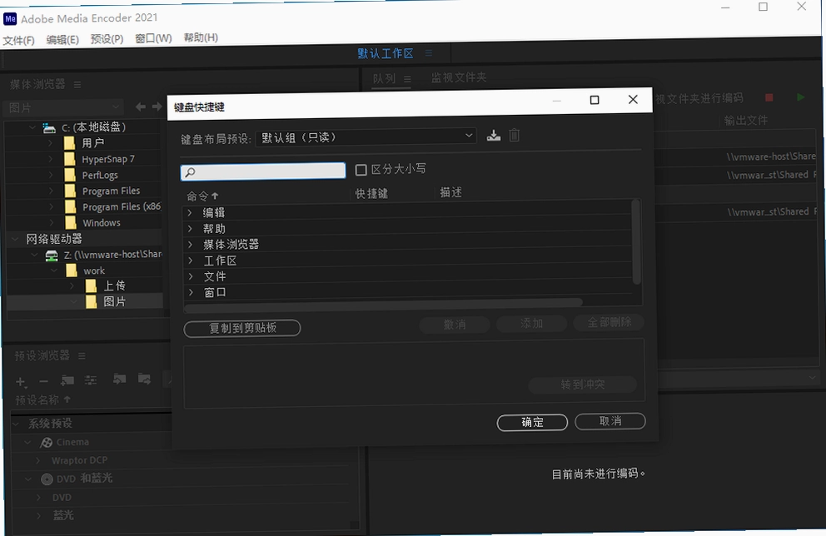The width and height of the screenshot is (826, 536).
Task: Sort by the 命令 column header
Action: pyautogui.click(x=202, y=196)
